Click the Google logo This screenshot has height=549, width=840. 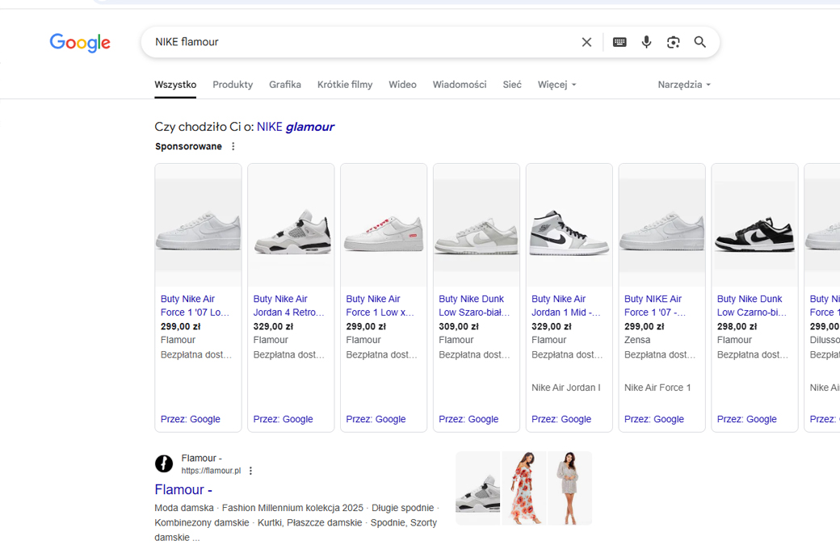click(x=80, y=42)
